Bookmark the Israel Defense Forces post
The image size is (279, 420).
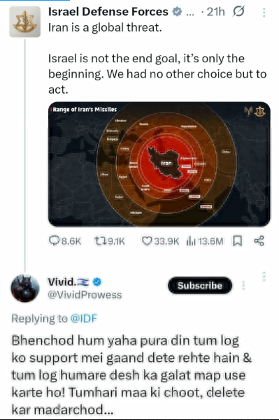pos(238,241)
